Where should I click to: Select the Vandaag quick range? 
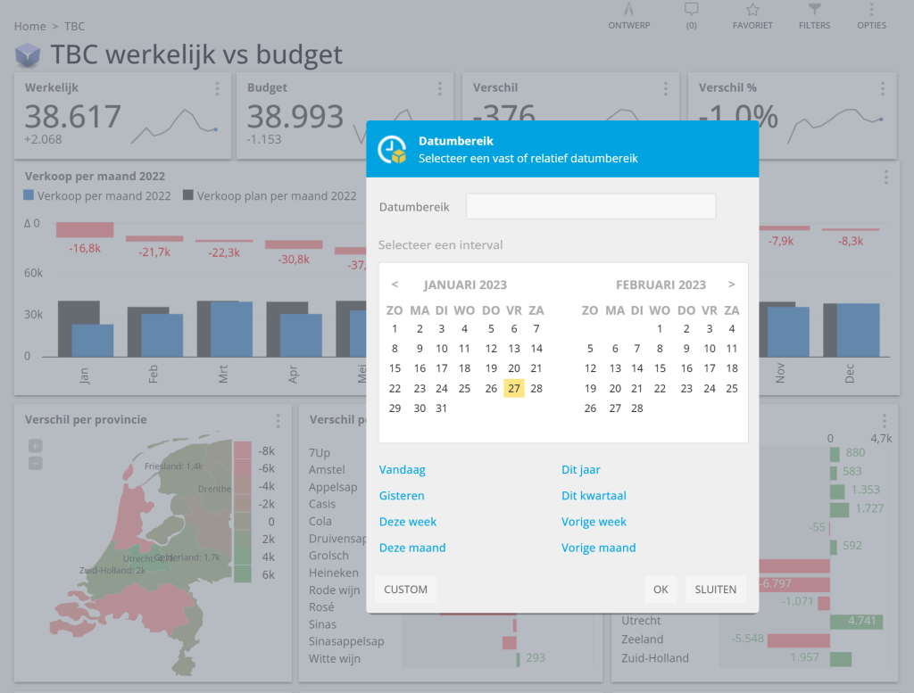(402, 470)
